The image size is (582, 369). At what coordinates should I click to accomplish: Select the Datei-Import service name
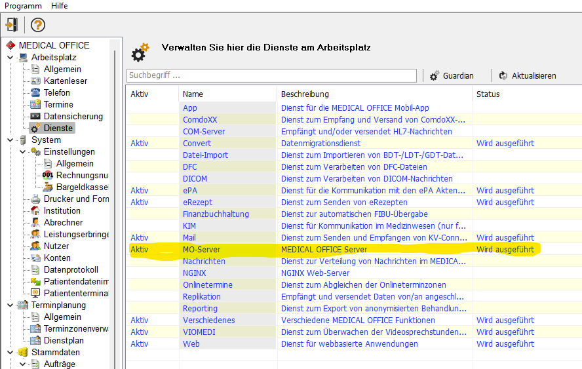(205, 155)
